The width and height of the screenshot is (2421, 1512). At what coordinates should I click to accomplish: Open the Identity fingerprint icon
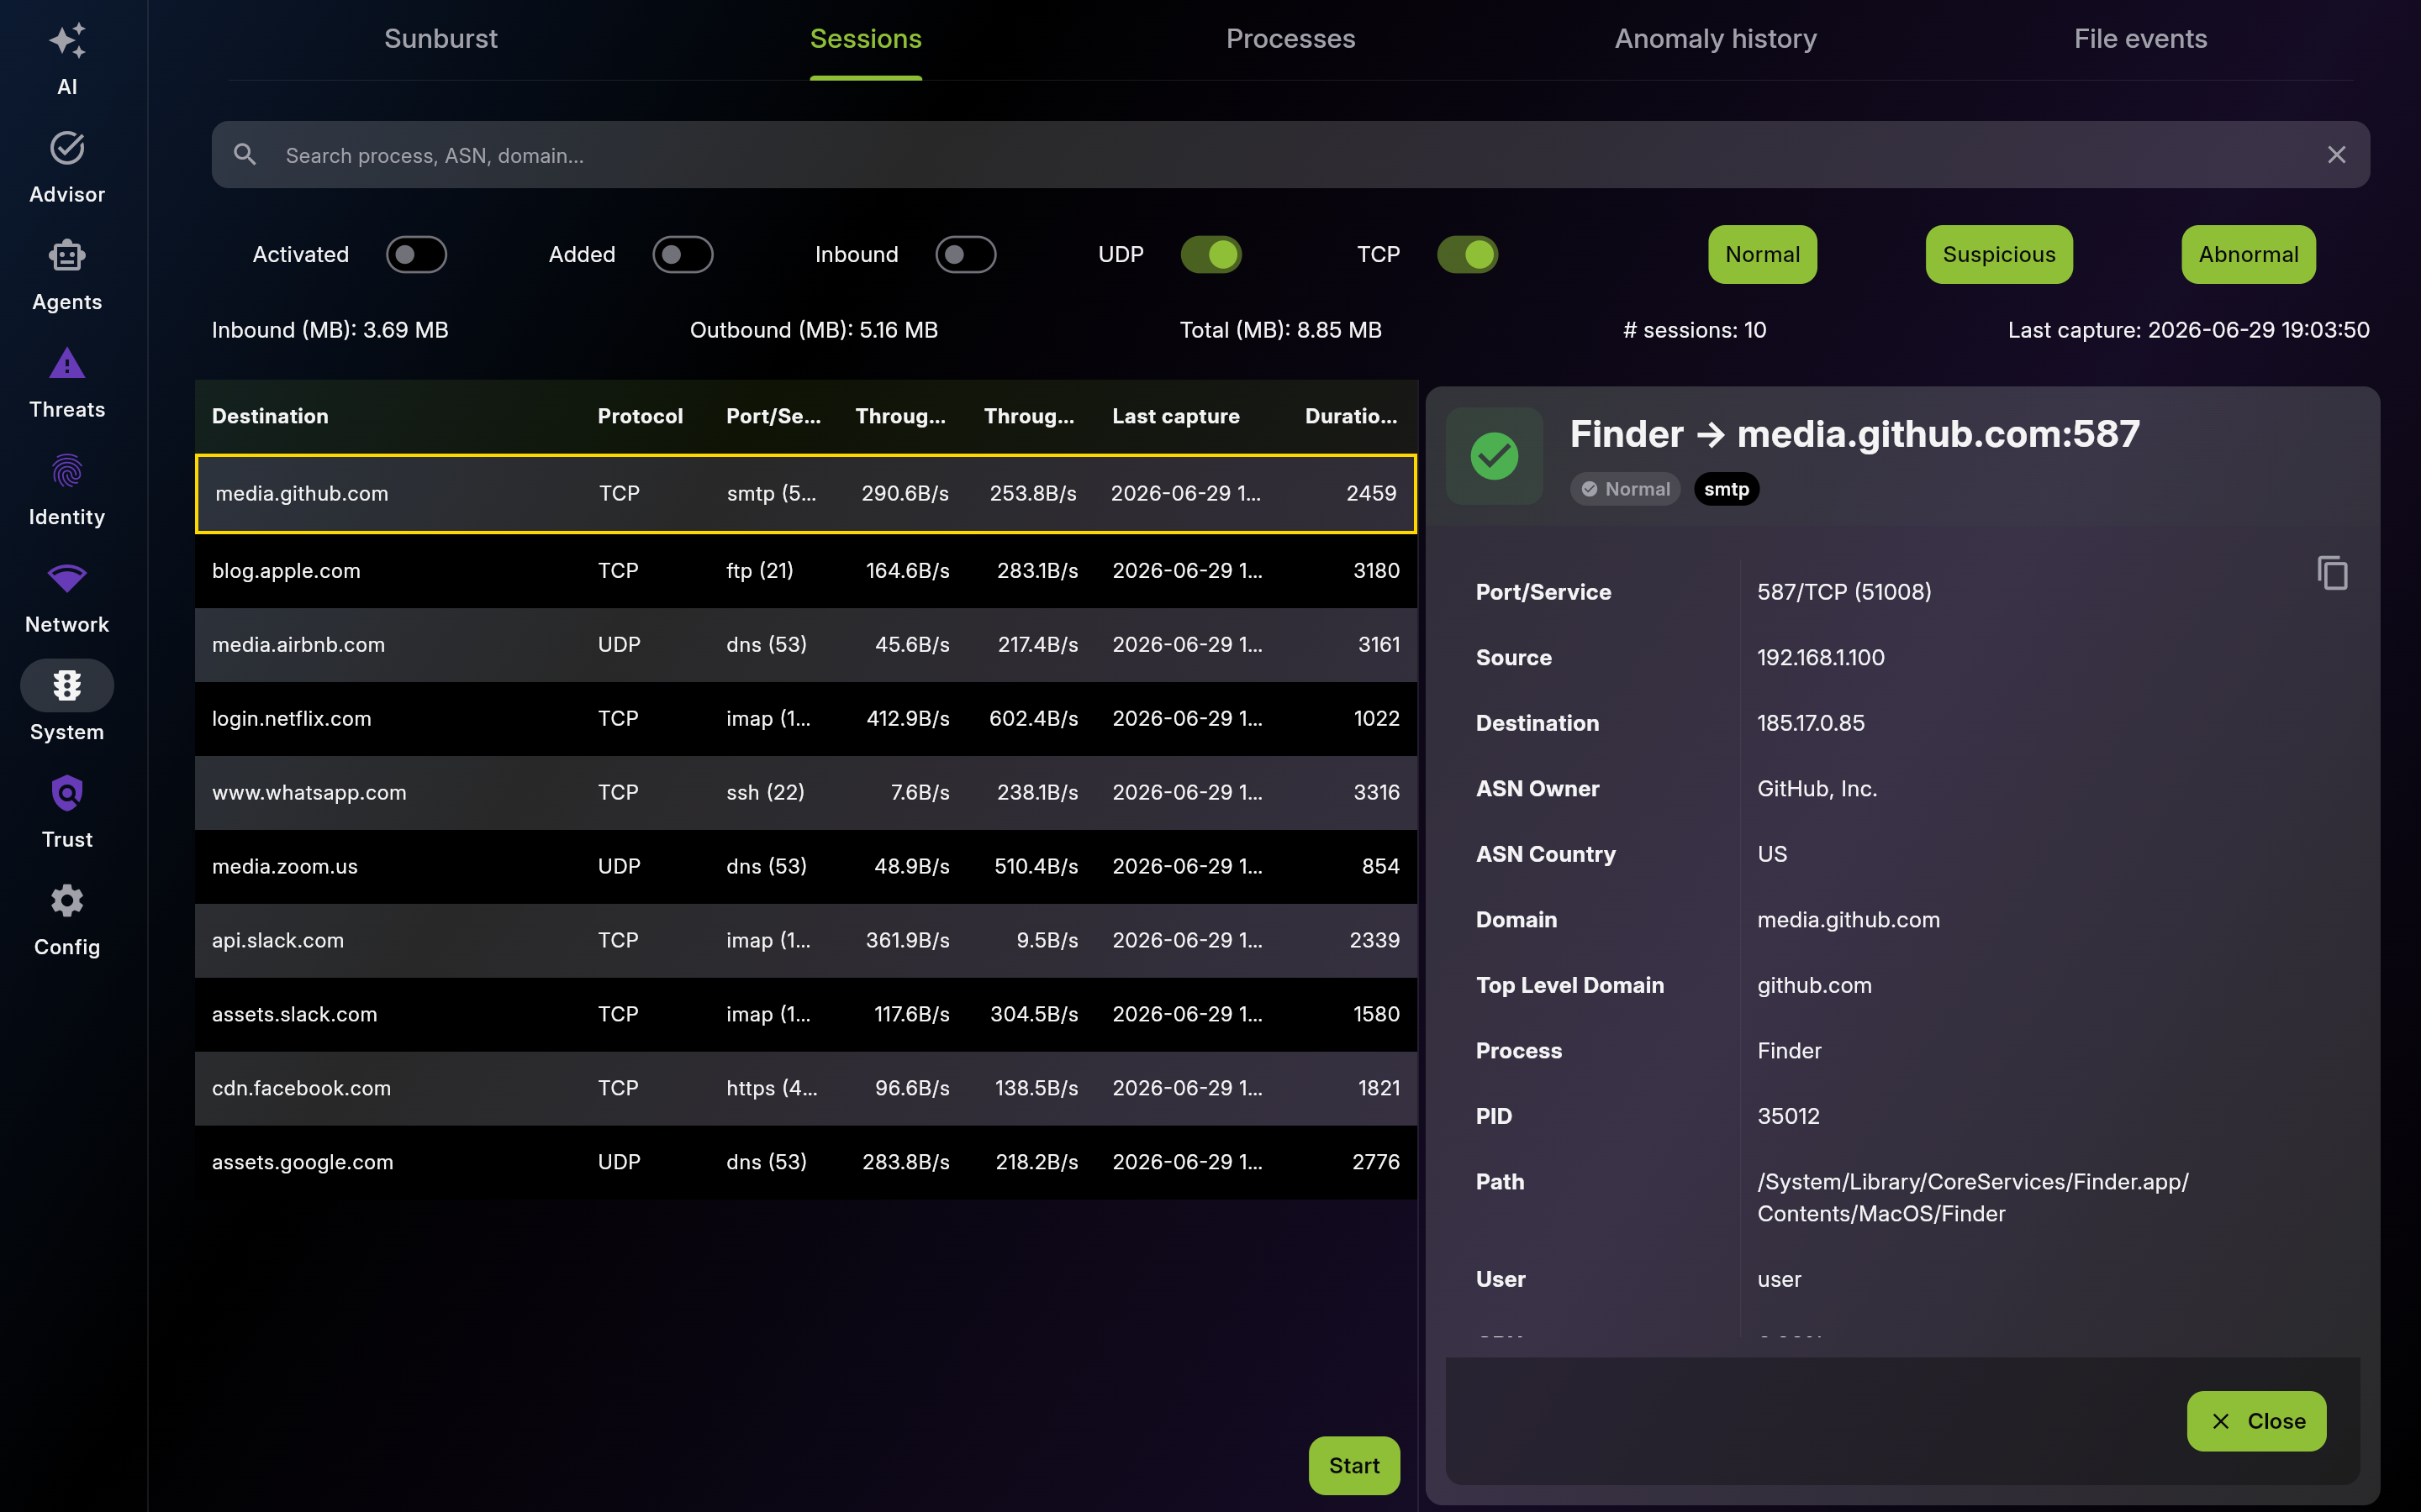[x=67, y=471]
